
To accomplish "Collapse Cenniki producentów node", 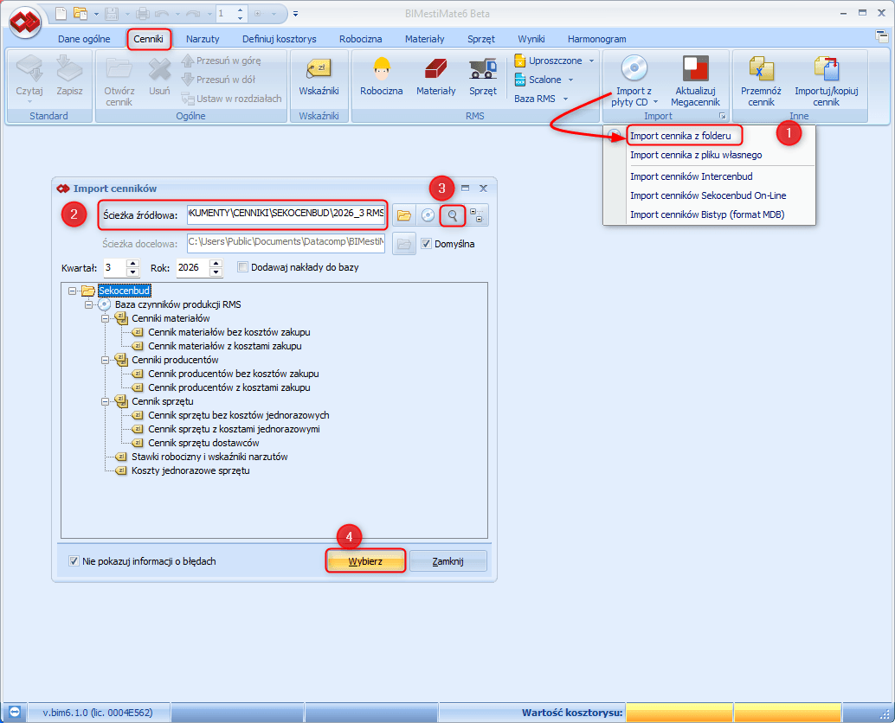I will (105, 361).
